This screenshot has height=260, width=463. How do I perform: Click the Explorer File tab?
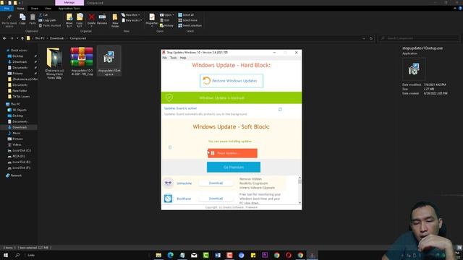click(x=7, y=9)
